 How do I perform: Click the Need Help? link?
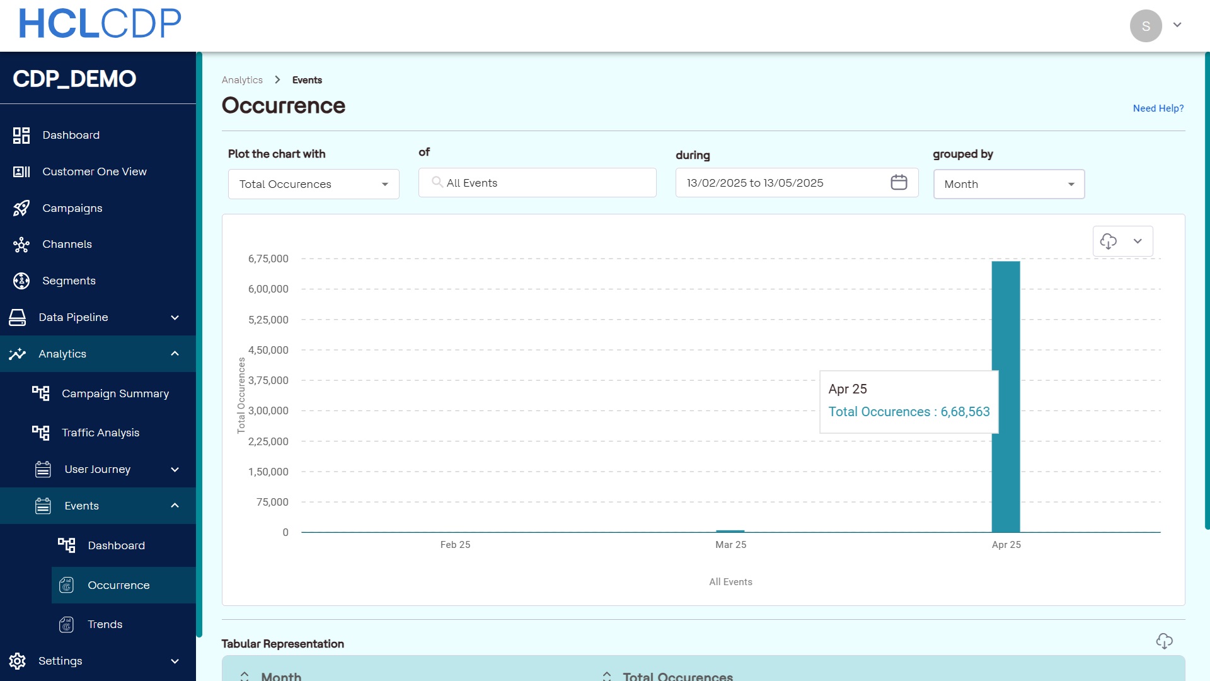pyautogui.click(x=1158, y=108)
